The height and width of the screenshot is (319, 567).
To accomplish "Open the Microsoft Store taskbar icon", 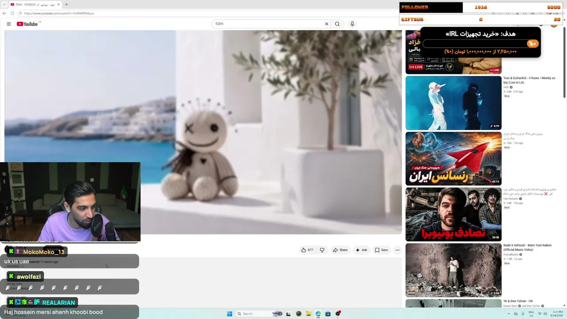I will [328, 314].
